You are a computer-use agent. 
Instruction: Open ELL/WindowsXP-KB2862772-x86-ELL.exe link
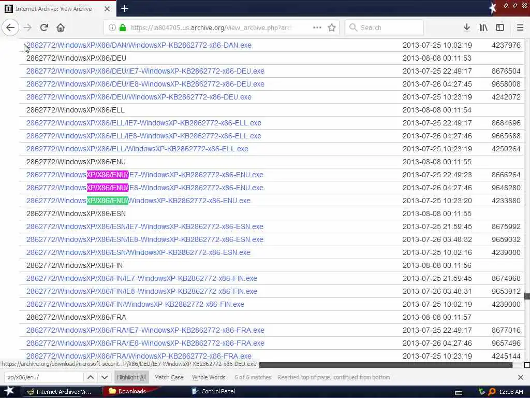click(137, 149)
